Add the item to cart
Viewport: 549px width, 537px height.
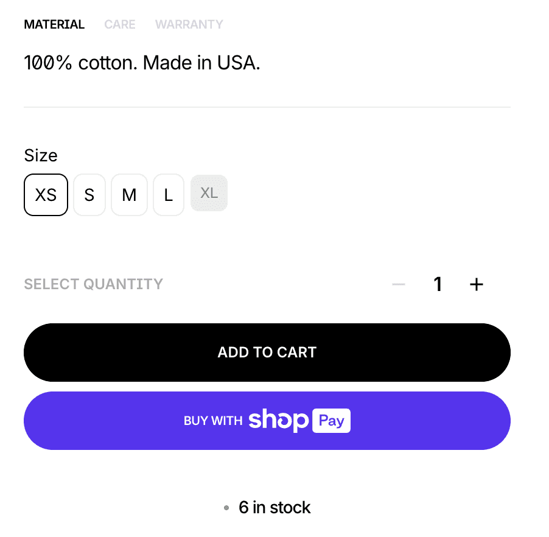267,353
